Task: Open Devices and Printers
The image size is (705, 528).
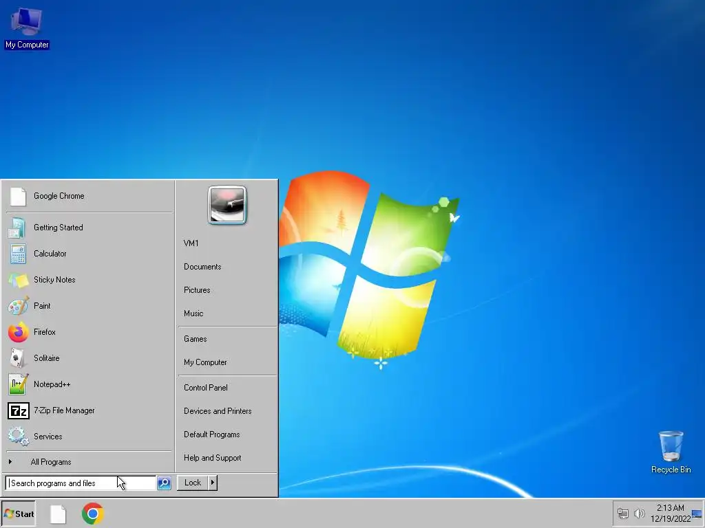Action: point(218,411)
